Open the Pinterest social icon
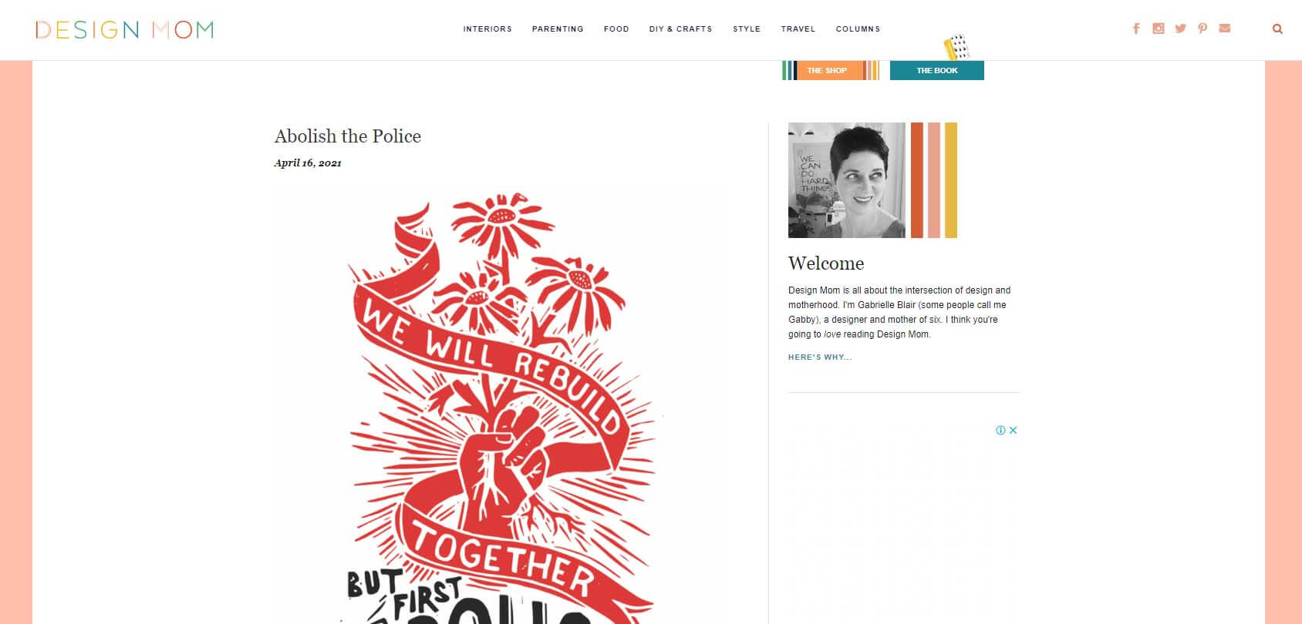The height and width of the screenshot is (624, 1302). pyautogui.click(x=1202, y=29)
